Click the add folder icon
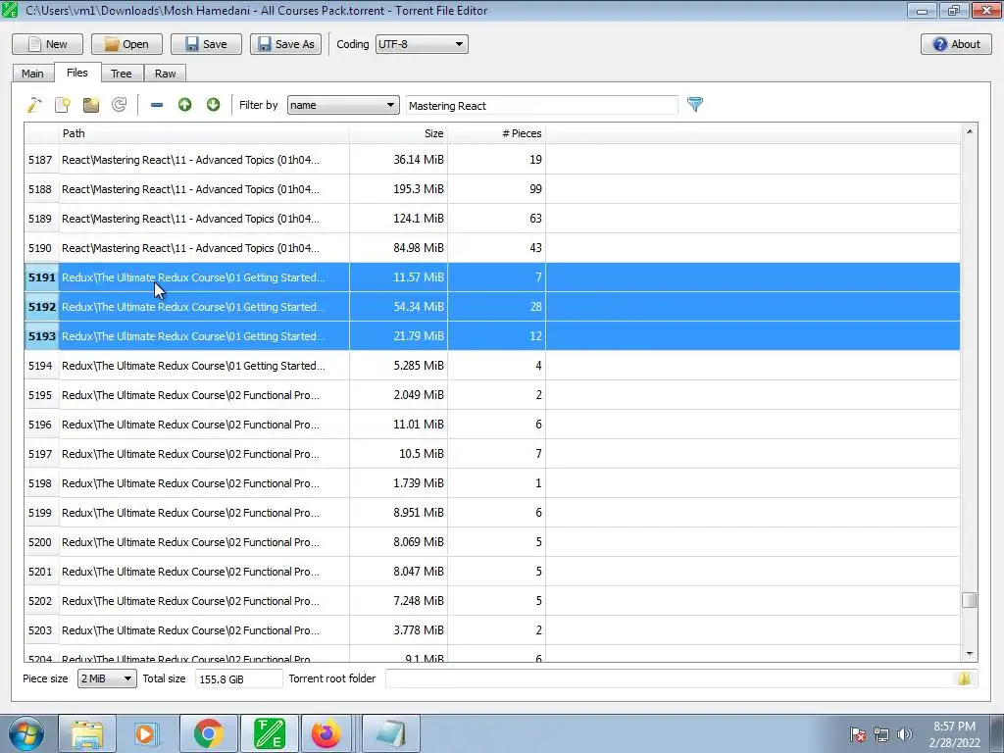 point(91,104)
